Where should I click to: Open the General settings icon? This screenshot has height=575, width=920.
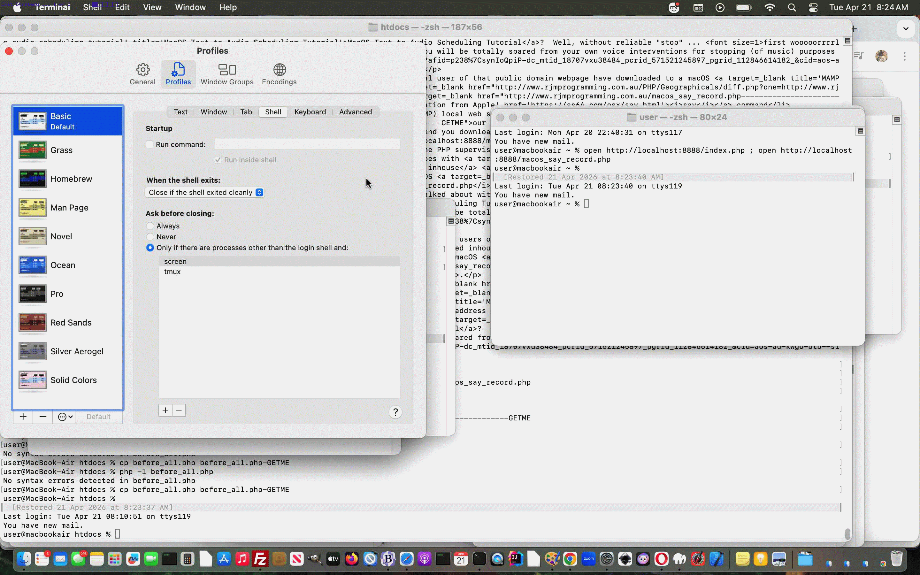pos(142,73)
